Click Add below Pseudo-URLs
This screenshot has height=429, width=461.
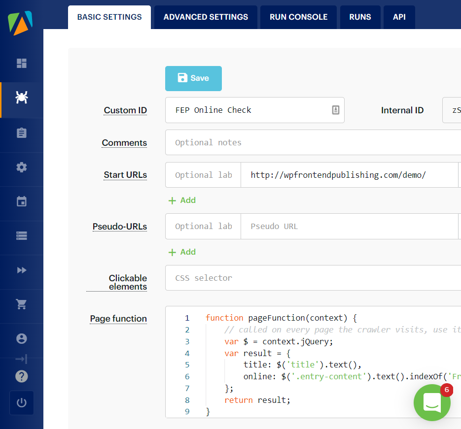182,252
